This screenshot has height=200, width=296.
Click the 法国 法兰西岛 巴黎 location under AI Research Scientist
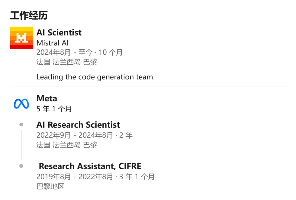click(x=67, y=145)
